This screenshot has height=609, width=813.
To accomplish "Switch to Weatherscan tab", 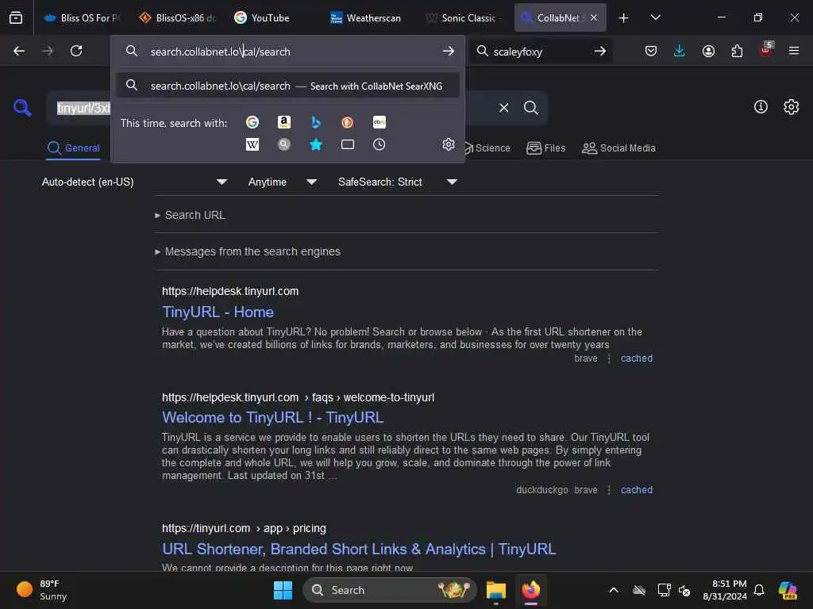I will click(x=365, y=17).
